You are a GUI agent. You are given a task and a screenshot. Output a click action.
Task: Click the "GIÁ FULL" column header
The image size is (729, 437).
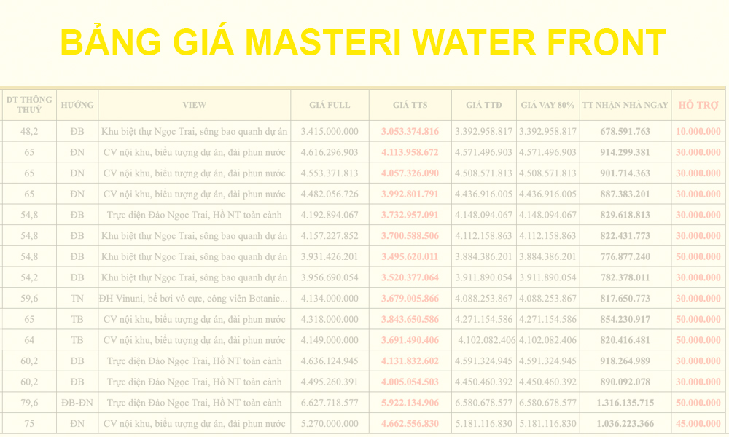pyautogui.click(x=330, y=105)
